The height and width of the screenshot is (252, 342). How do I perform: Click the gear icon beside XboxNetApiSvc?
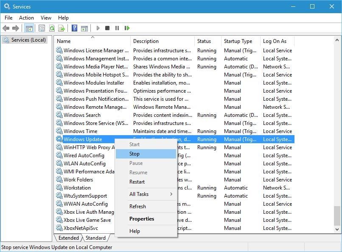[59, 228]
